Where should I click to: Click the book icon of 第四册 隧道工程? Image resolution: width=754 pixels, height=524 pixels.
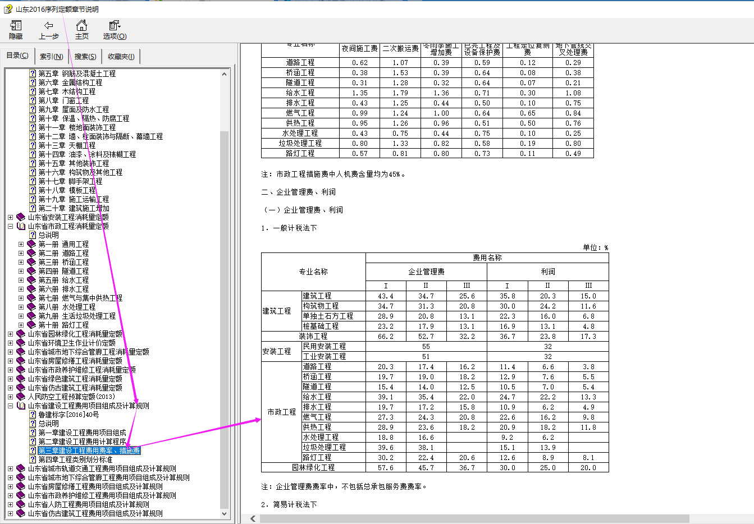tap(31, 271)
